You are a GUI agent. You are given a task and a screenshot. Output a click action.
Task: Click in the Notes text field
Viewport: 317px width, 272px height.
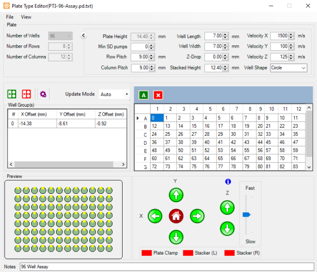pos(167,267)
